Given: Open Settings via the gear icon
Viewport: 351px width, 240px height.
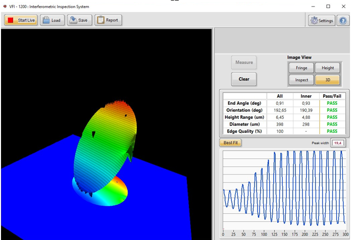Looking at the screenshot, I should (314, 21).
